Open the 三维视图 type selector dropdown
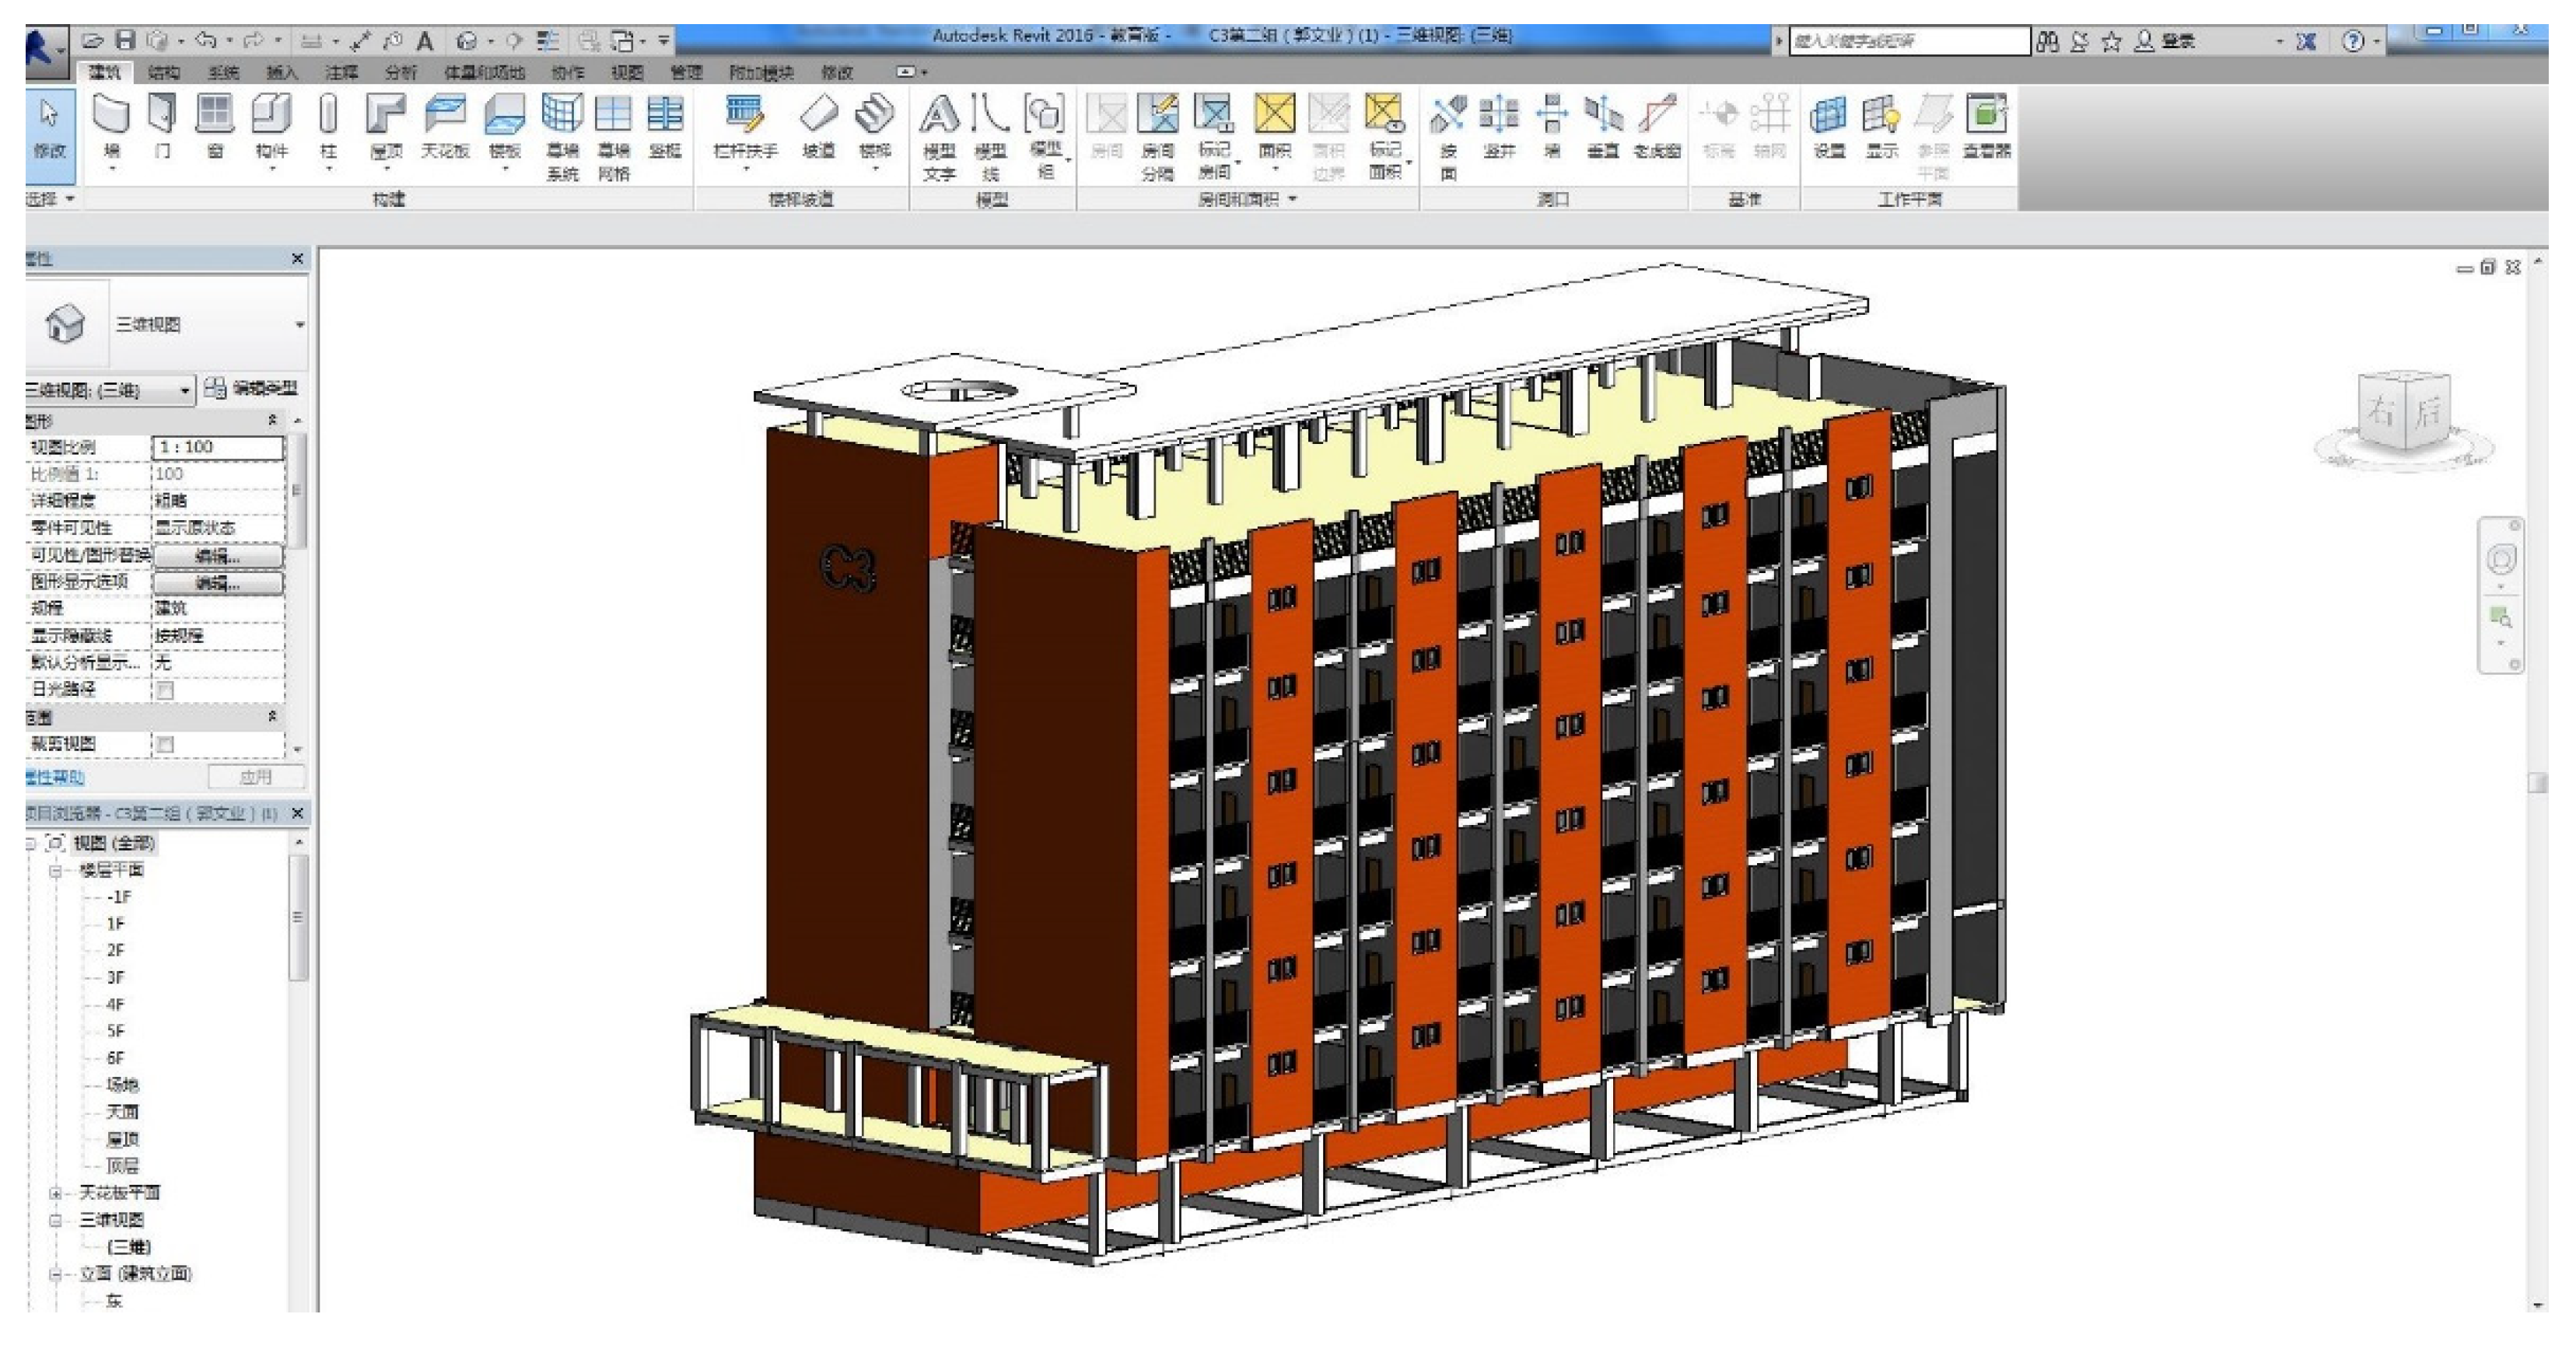This screenshot has height=1349, width=2576. click(299, 325)
